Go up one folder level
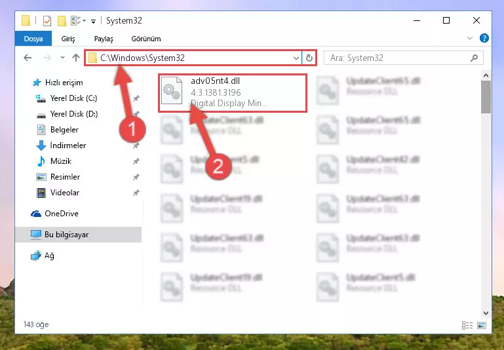 76,58
